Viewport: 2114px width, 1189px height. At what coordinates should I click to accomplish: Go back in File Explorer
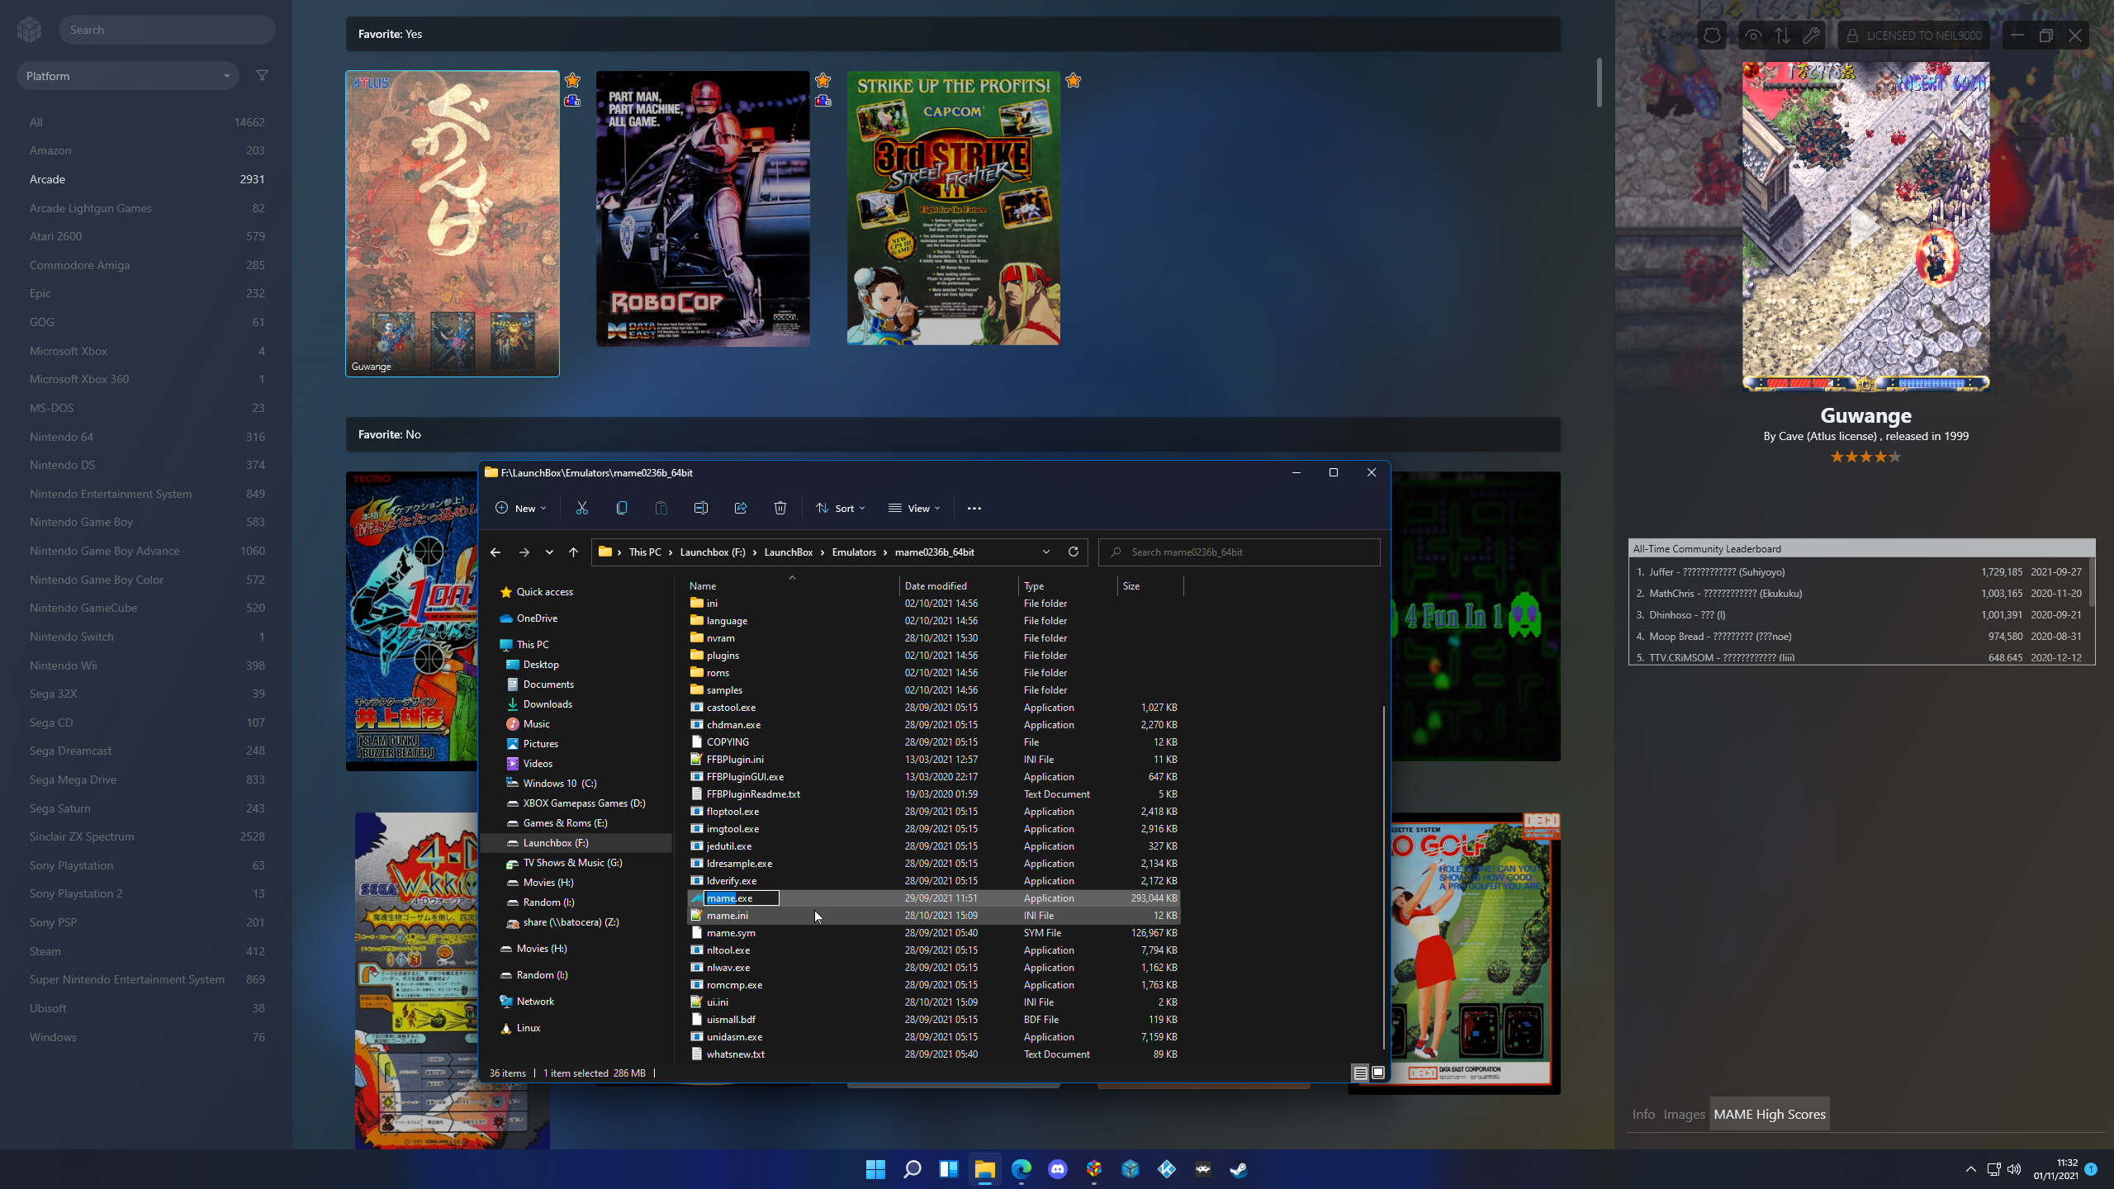pos(495,552)
